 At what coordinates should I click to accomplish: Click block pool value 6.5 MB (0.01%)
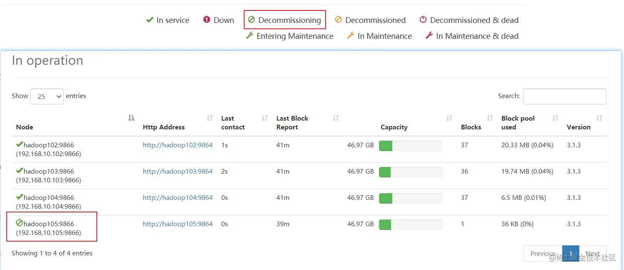523,198
